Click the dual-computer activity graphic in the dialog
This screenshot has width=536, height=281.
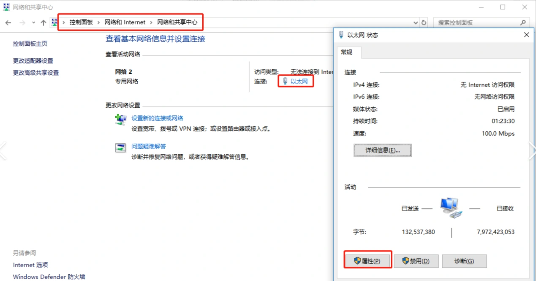click(x=449, y=207)
